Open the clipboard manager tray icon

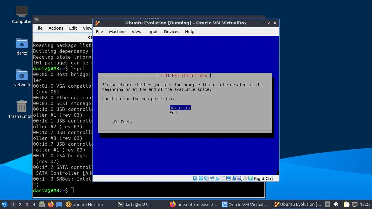click(x=346, y=204)
